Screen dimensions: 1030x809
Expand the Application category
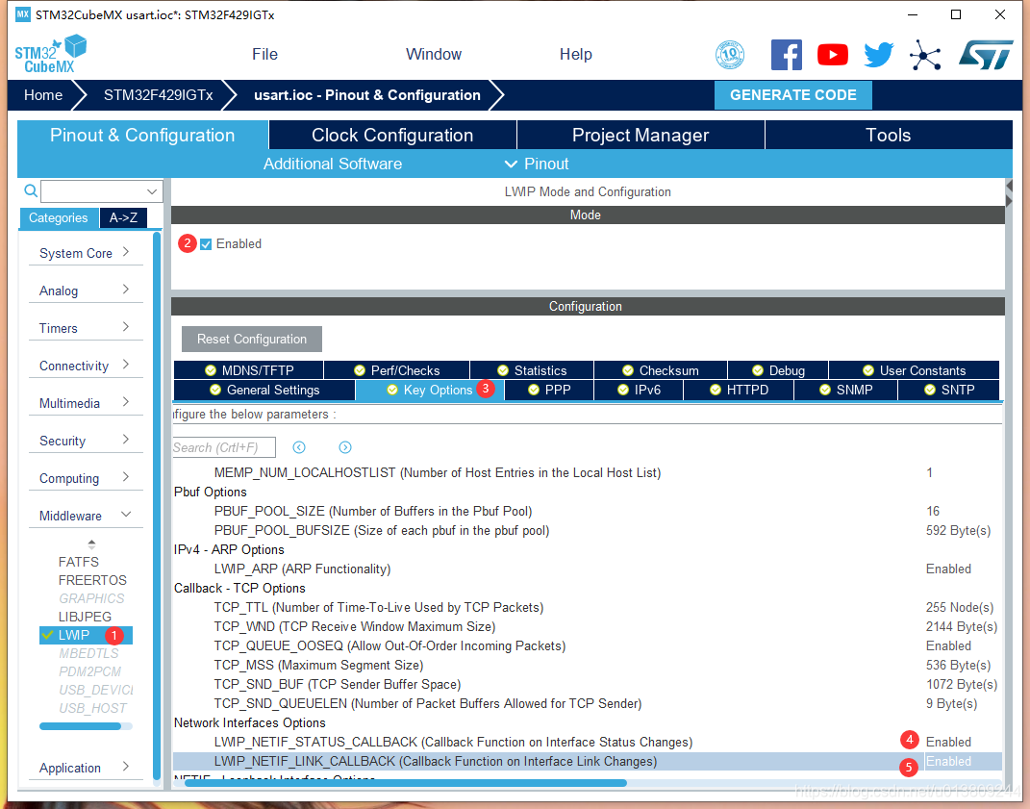[x=86, y=768]
